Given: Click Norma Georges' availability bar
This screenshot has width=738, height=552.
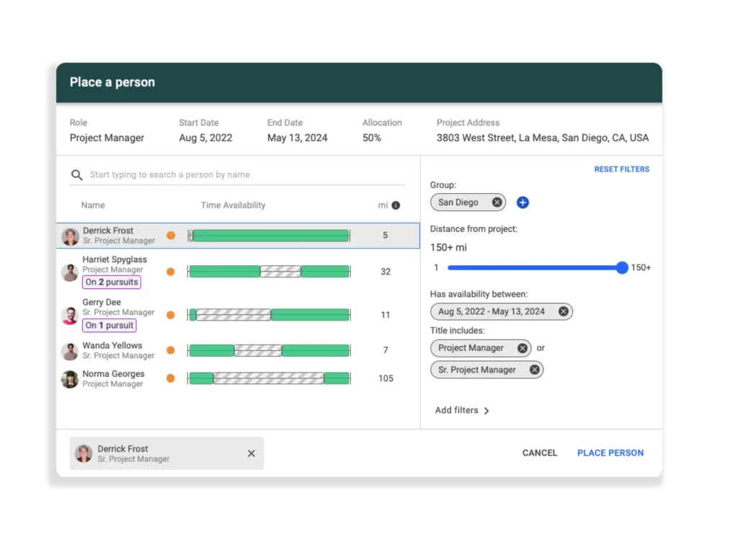Looking at the screenshot, I should pyautogui.click(x=269, y=378).
